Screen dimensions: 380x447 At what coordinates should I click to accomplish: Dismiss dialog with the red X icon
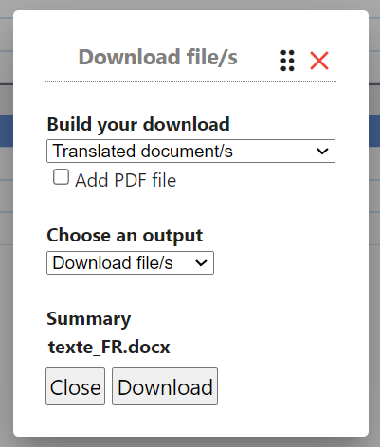point(319,61)
